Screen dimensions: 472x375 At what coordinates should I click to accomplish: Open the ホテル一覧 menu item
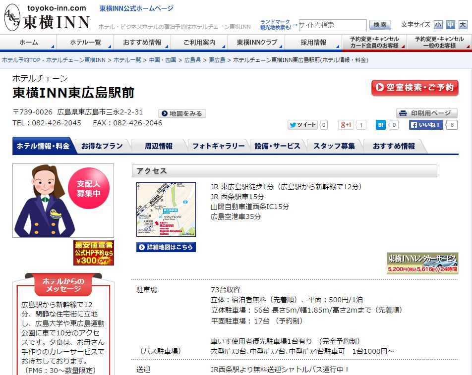pos(85,43)
